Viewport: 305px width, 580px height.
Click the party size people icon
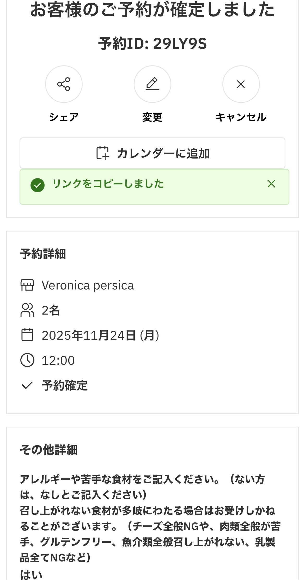(27, 310)
